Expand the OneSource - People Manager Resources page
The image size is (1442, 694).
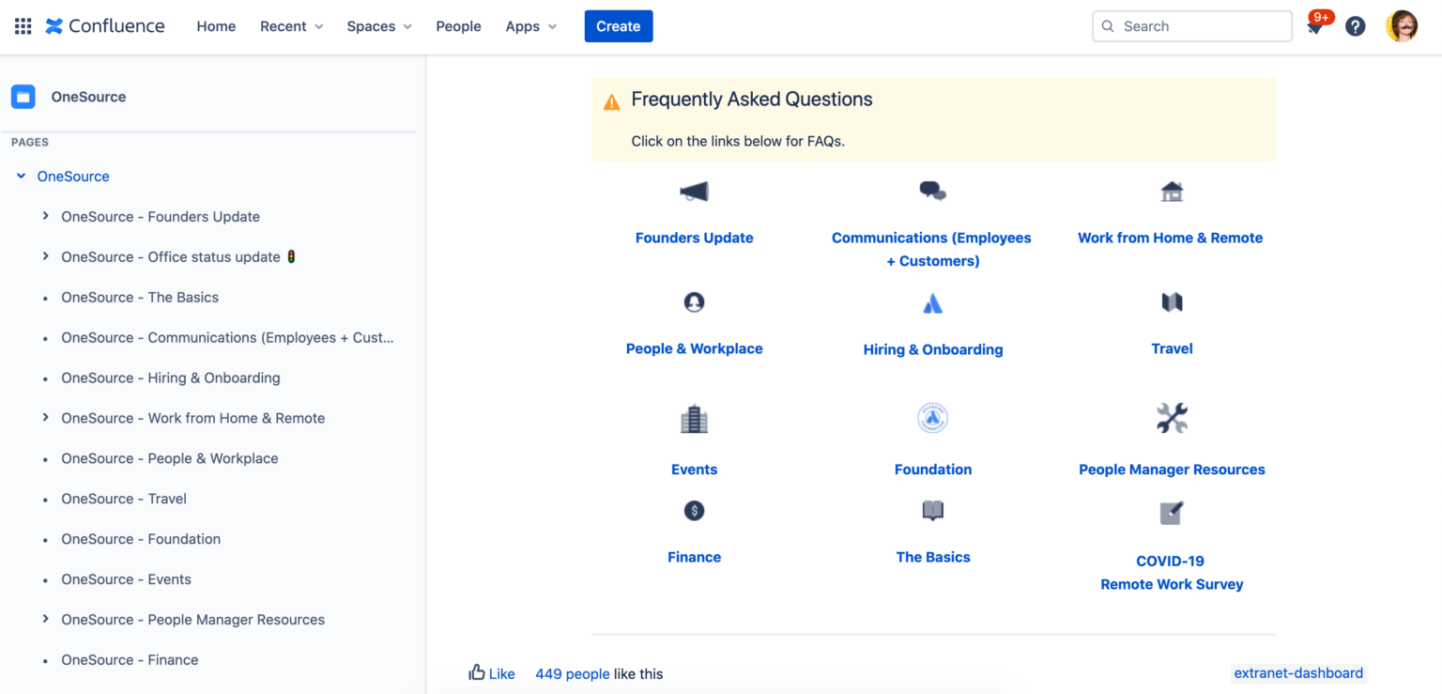click(x=45, y=619)
